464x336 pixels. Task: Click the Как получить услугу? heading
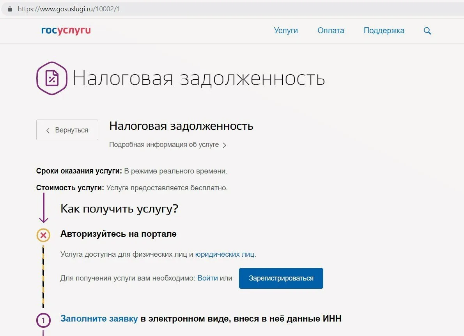(119, 209)
